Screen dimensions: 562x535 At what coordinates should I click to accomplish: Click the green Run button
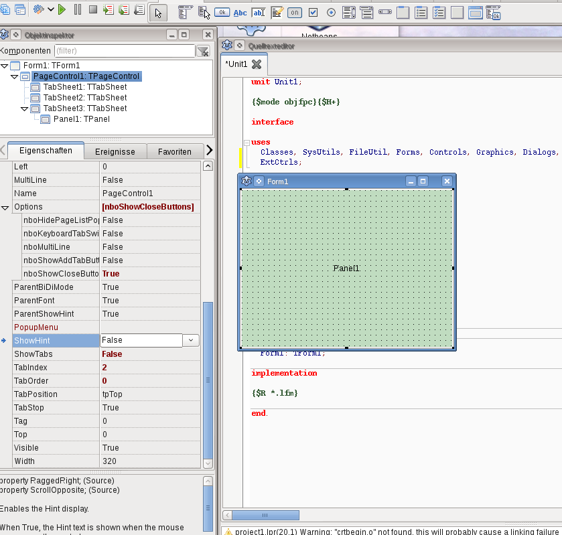62,9
